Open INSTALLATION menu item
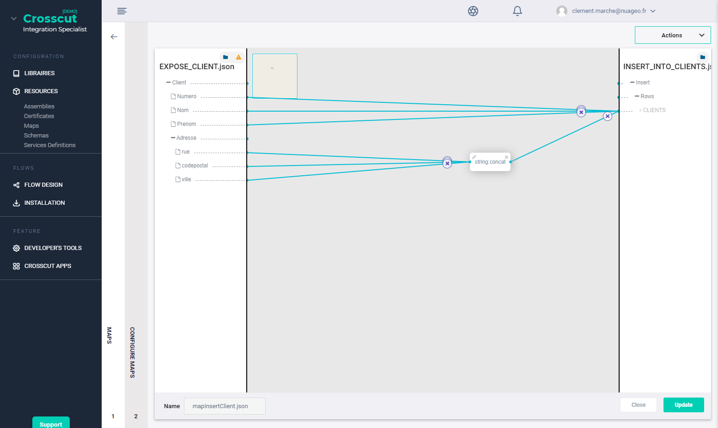This screenshot has width=718, height=428. 44,203
